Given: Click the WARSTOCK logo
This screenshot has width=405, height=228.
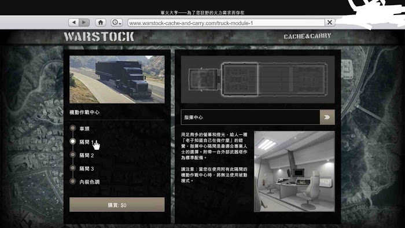Looking at the screenshot, I should [99, 36].
